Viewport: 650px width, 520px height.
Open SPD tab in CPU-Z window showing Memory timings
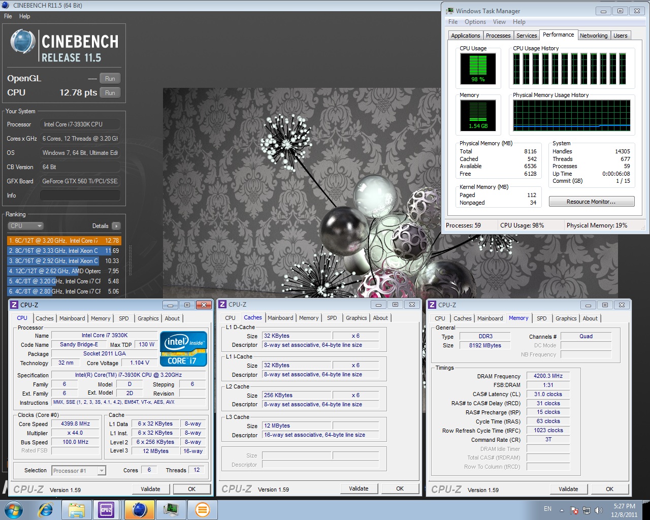542,318
